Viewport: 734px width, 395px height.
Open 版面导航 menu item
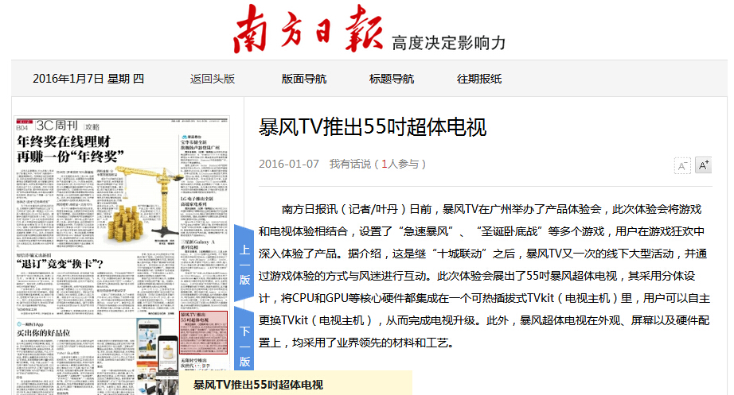pos(304,79)
